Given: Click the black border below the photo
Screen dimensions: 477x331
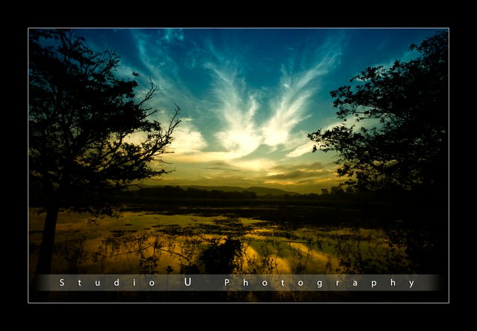Looking at the screenshot, I should 238,317.
